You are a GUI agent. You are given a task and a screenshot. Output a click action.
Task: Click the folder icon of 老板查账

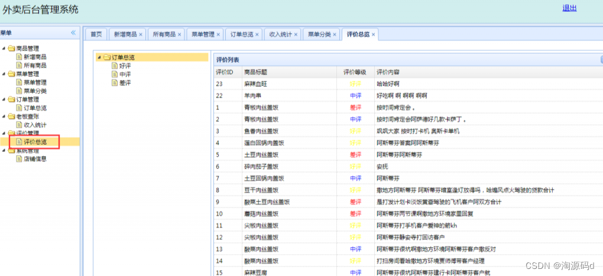click(x=11, y=116)
